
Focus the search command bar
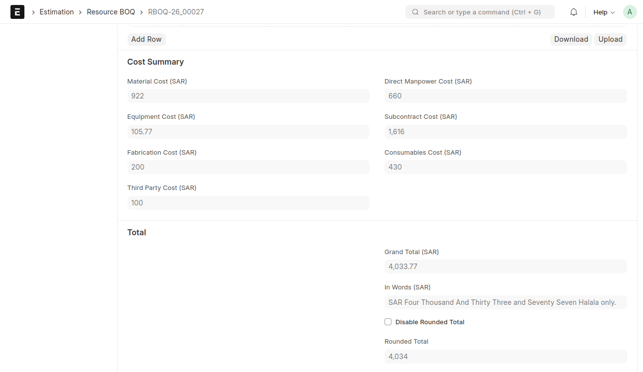(481, 12)
